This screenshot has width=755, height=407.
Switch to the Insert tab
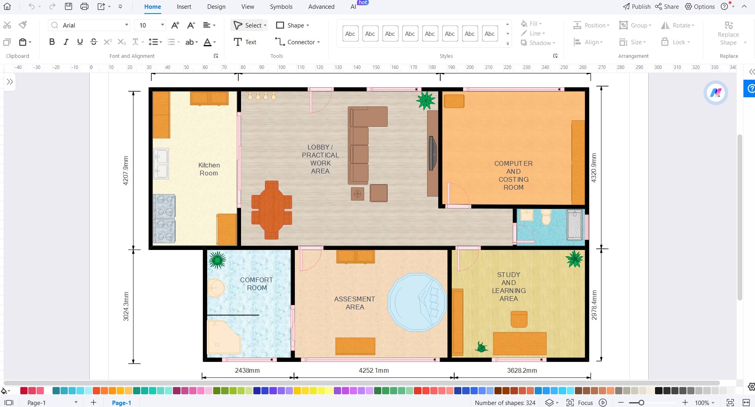point(184,6)
